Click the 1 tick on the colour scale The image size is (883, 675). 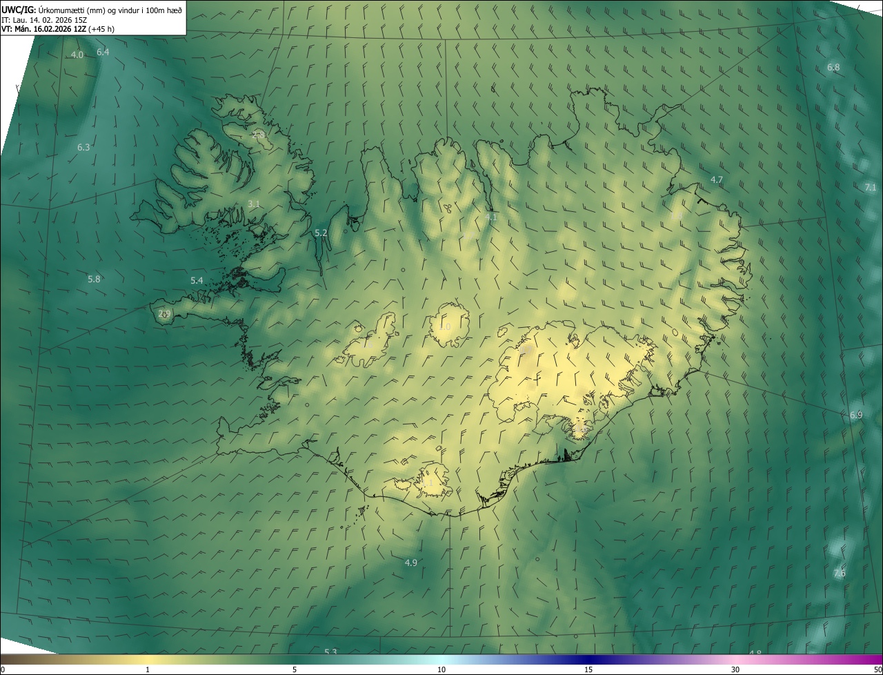pos(148,669)
